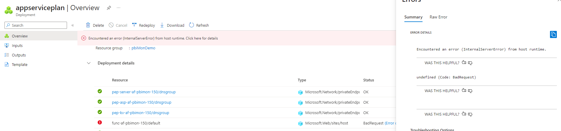Pin the appserviceplan overview page
Image resolution: width=561 pixels, height=131 pixels.
point(109,8)
